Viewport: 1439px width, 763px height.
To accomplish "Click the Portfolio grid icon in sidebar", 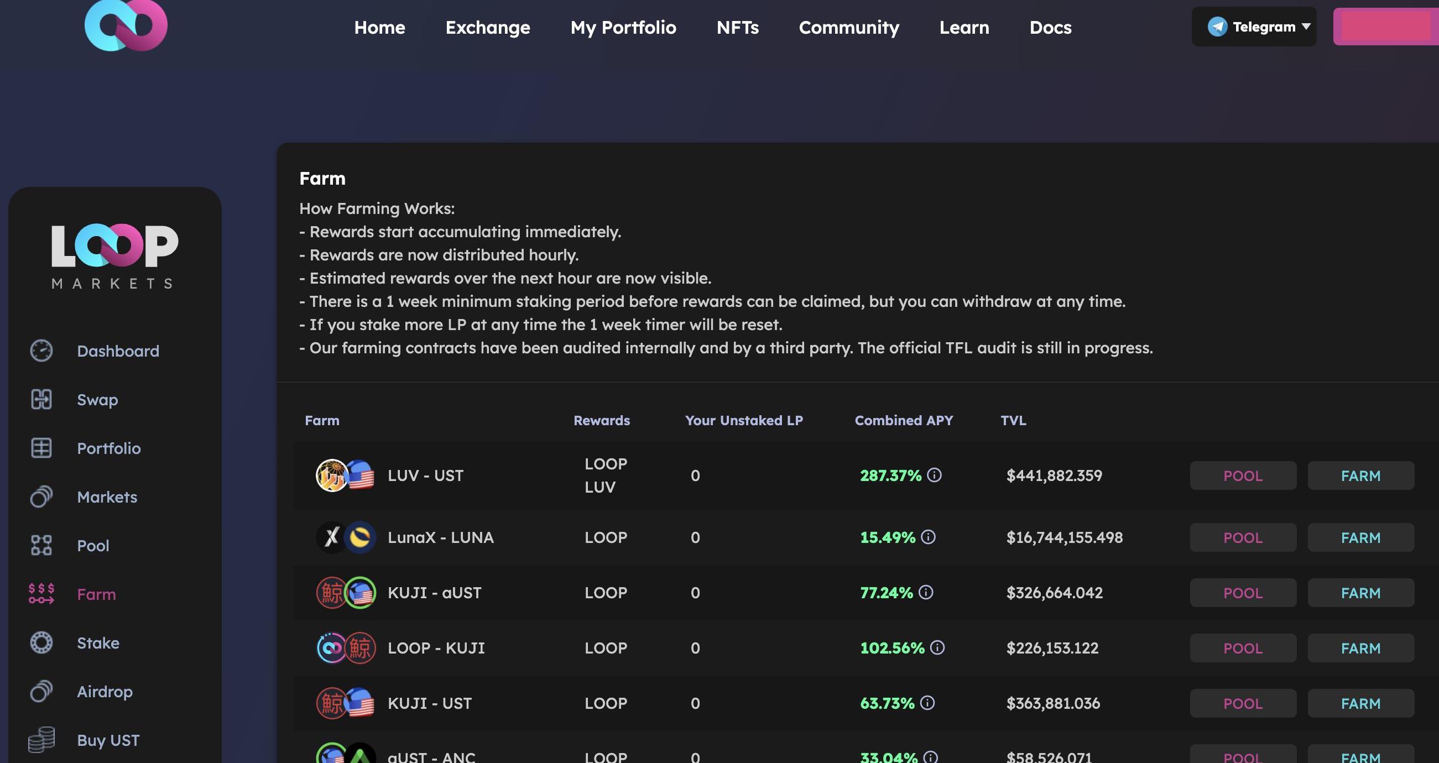I will [41, 448].
